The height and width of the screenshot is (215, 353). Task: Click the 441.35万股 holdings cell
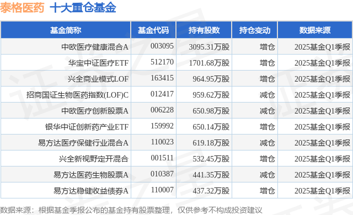(211, 175)
